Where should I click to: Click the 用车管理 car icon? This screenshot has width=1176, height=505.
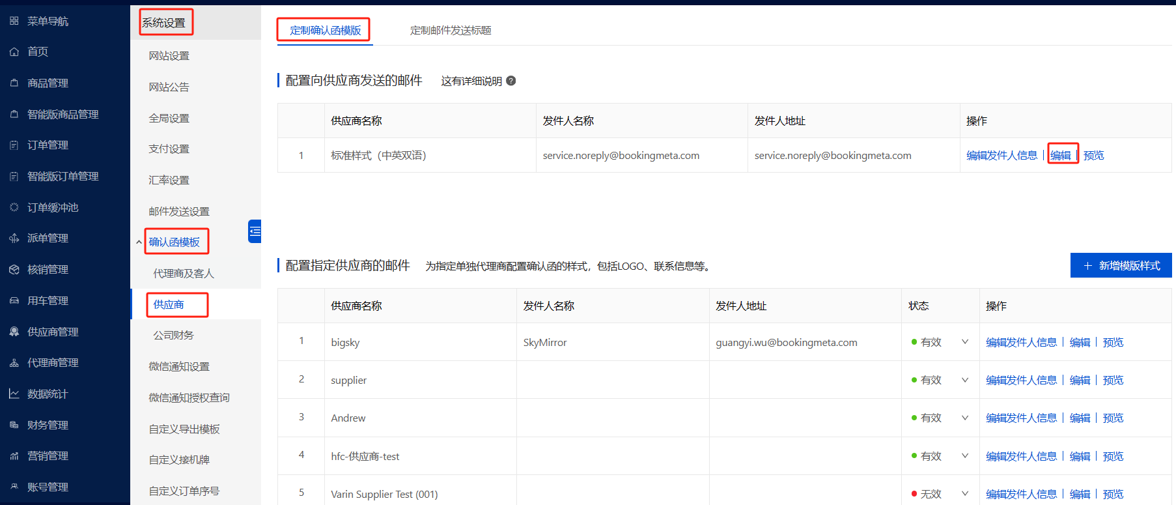click(x=14, y=300)
